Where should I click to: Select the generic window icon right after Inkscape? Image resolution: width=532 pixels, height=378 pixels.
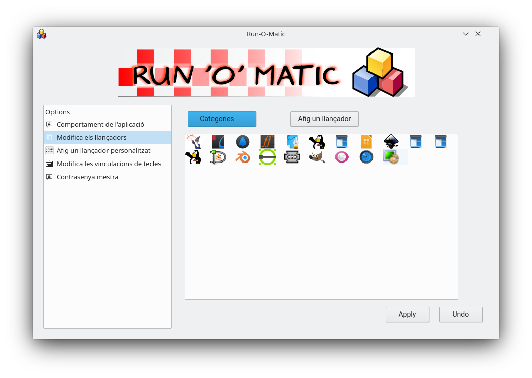pyautogui.click(x=416, y=142)
